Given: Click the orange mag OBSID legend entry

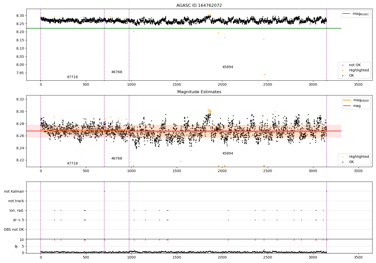Looking at the screenshot, I should click(x=356, y=100).
